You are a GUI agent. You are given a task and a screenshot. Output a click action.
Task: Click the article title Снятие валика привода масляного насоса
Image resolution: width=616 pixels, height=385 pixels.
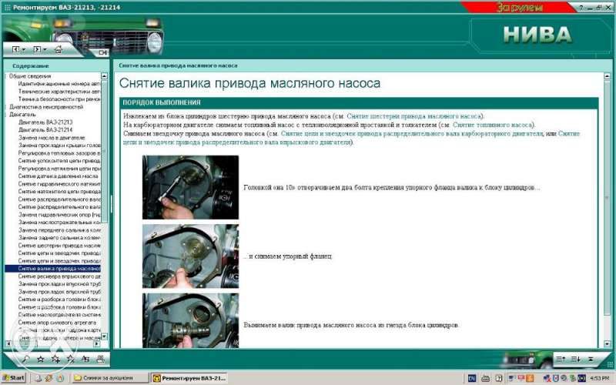pyautogui.click(x=249, y=83)
